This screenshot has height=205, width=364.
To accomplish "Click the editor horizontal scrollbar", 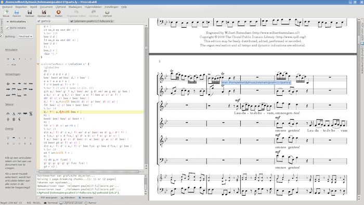I will coord(89,172).
